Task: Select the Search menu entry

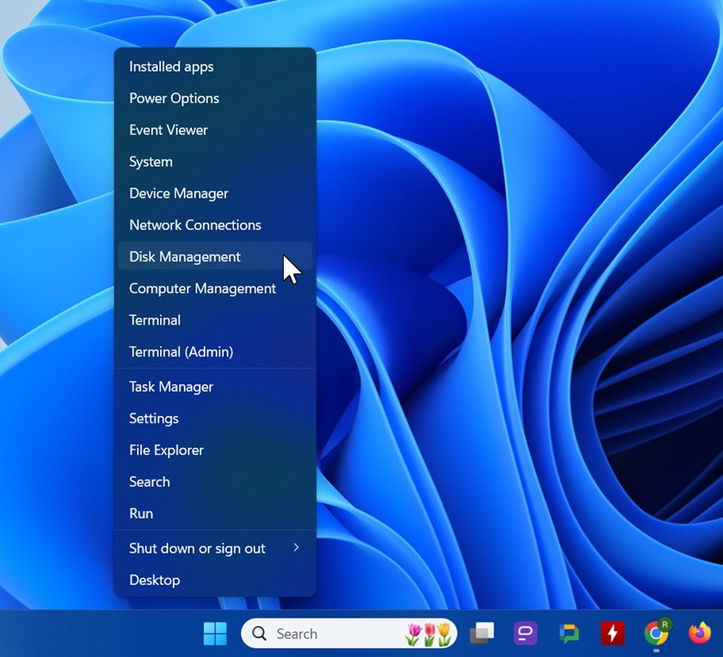Action: pyautogui.click(x=215, y=482)
